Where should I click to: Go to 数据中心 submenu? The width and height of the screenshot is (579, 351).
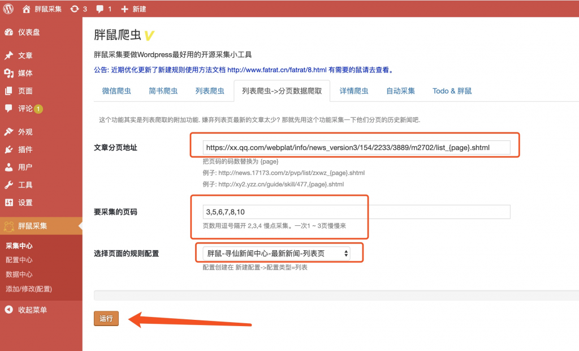tap(19, 275)
